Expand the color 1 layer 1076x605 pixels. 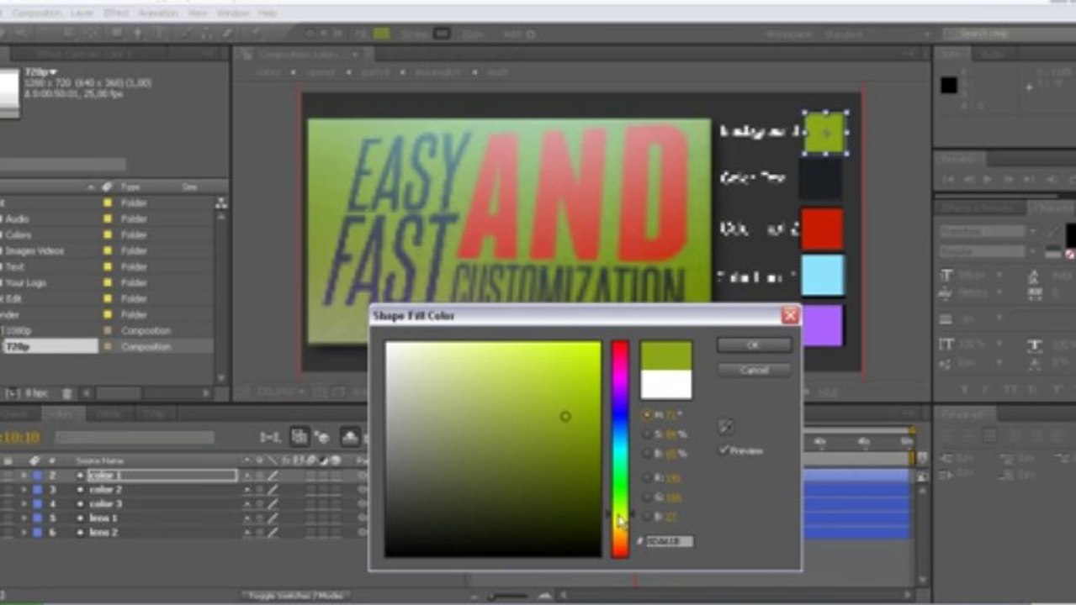pos(24,476)
